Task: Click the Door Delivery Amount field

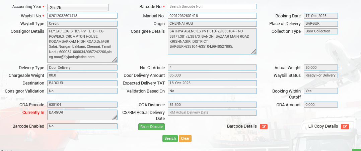Action: click(212, 75)
